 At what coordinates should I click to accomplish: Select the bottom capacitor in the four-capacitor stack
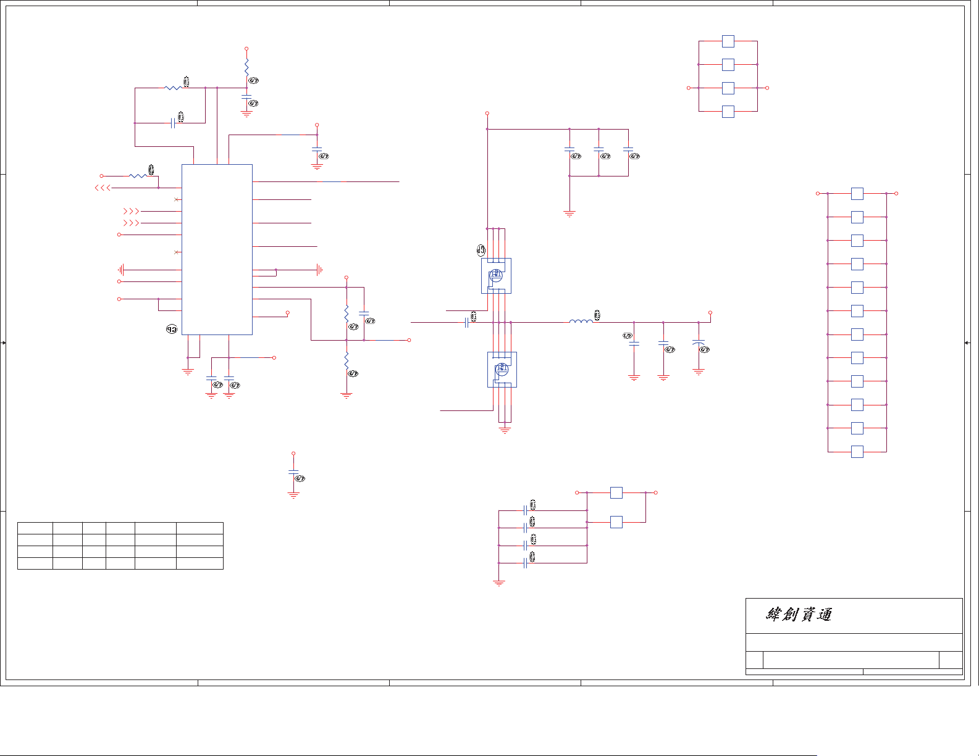[x=525, y=563]
